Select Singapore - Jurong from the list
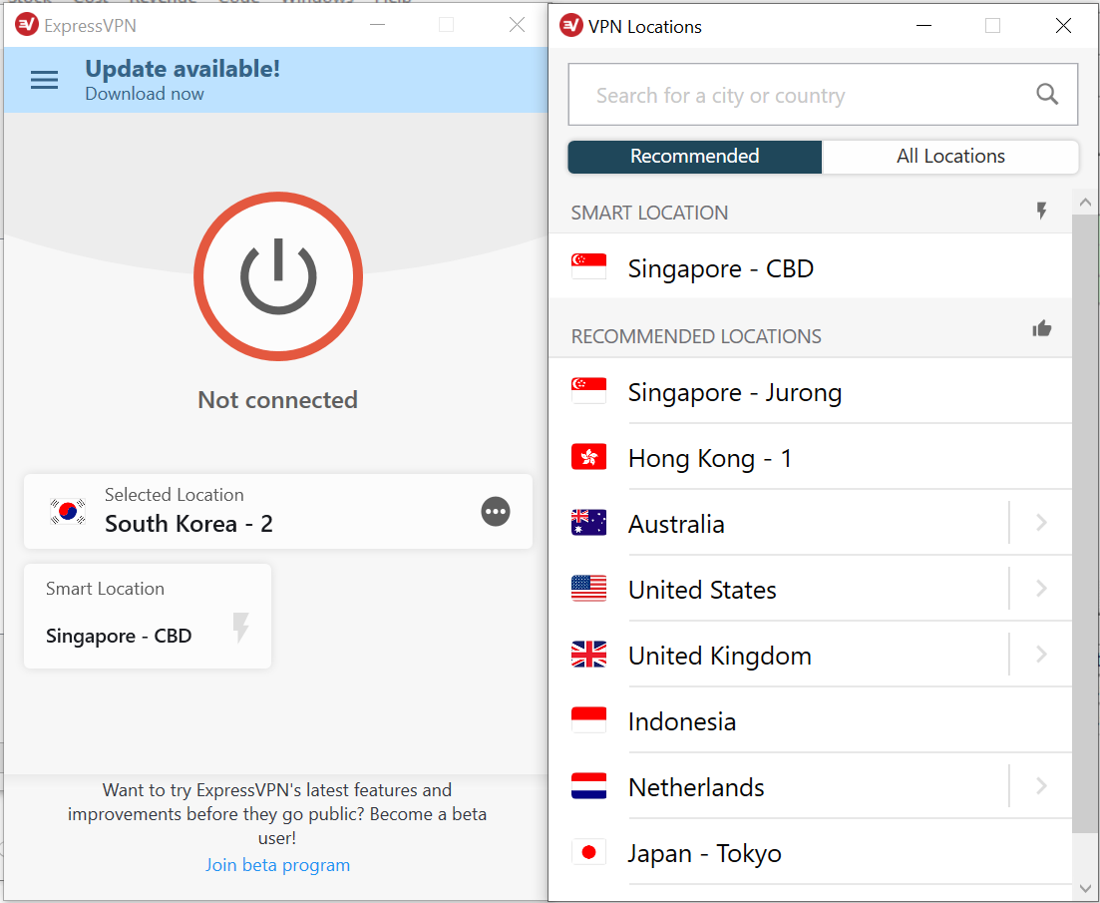The height and width of the screenshot is (903, 1100). pos(810,391)
